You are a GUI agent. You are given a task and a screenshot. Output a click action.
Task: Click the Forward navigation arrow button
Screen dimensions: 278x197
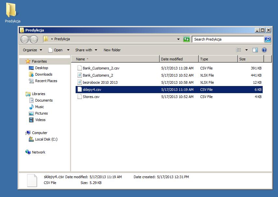(x=34, y=39)
